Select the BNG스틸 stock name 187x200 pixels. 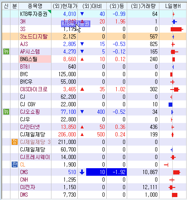(x=29, y=59)
